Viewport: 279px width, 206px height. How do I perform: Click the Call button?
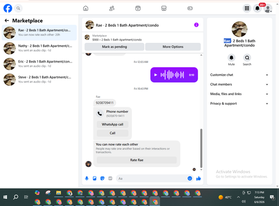(113, 133)
